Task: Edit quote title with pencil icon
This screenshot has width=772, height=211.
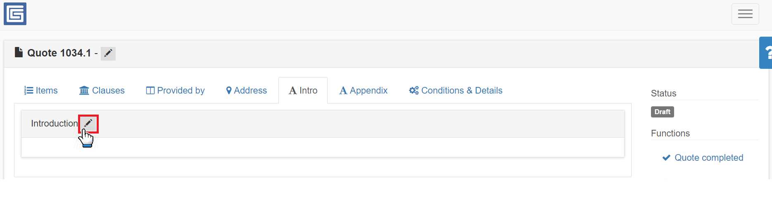Action: coord(108,53)
